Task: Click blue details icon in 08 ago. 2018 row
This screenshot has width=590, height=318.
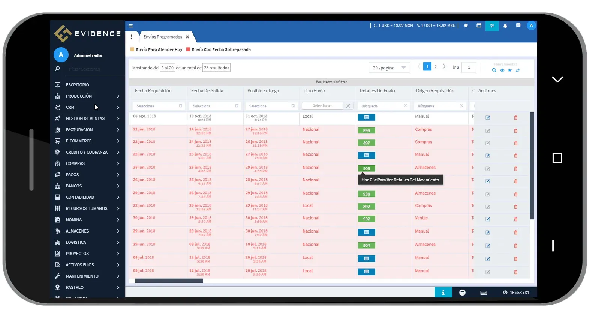Action: (x=367, y=117)
